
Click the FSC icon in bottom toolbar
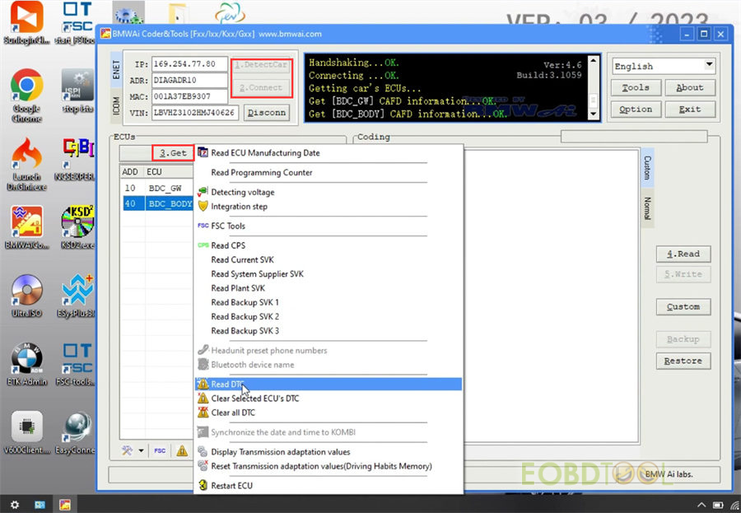(x=160, y=450)
